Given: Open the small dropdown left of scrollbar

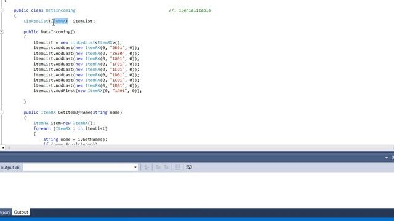Looking at the screenshot, I should coord(3,148).
